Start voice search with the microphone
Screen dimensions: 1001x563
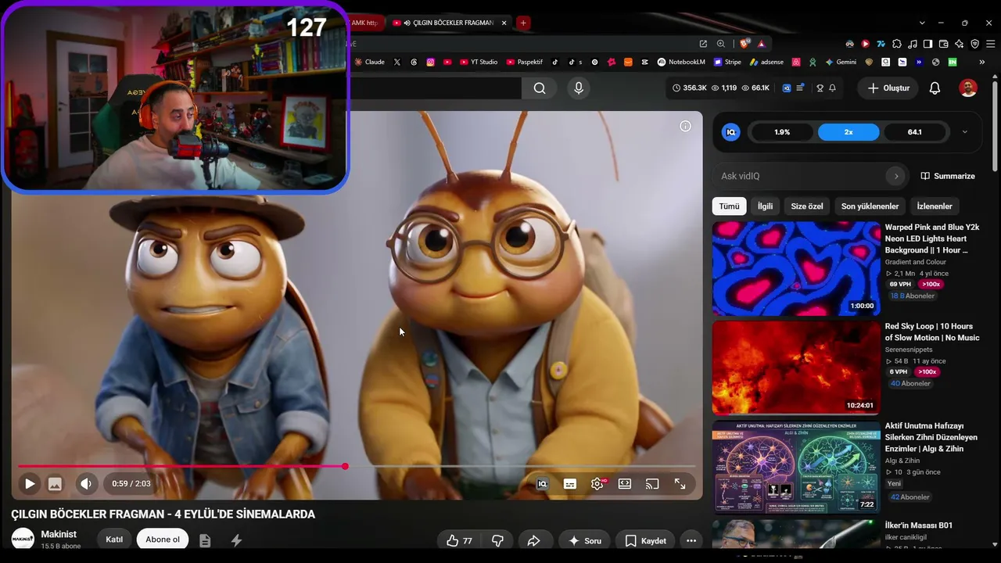[579, 88]
